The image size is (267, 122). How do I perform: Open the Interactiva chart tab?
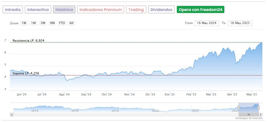38,10
